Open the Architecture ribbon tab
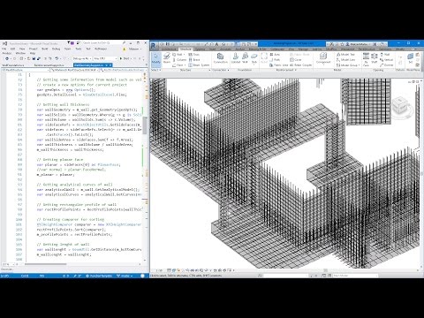The width and height of the screenshot is (424, 318). pos(169,49)
